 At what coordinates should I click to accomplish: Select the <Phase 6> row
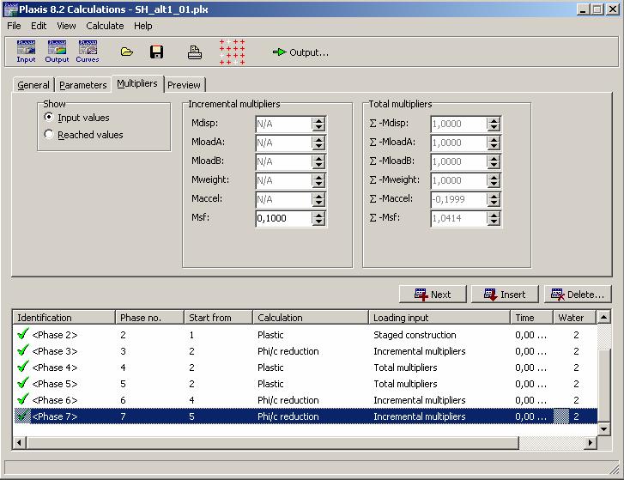[x=305, y=399]
